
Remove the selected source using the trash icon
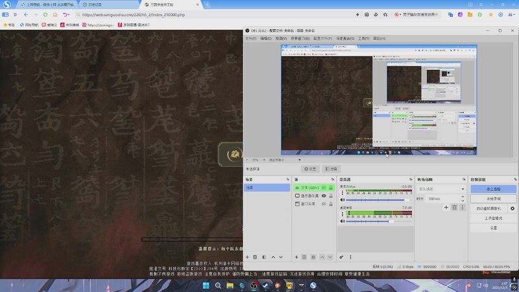pyautogui.click(x=304, y=257)
